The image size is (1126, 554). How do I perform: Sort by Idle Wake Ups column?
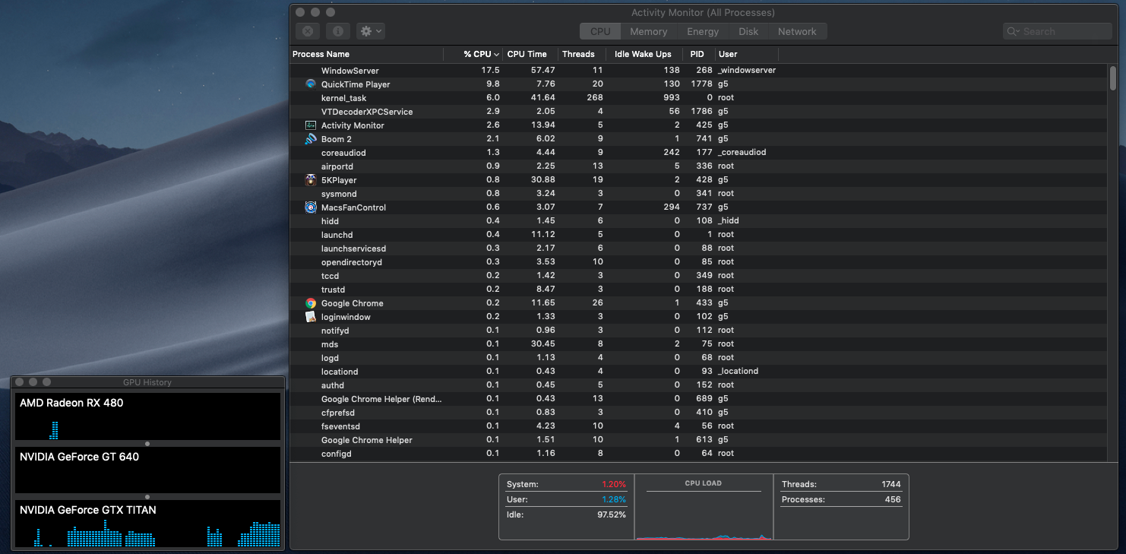[643, 54]
